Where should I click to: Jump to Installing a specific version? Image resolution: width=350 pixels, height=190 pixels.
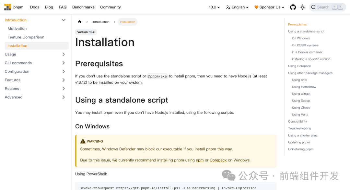coord(311,59)
